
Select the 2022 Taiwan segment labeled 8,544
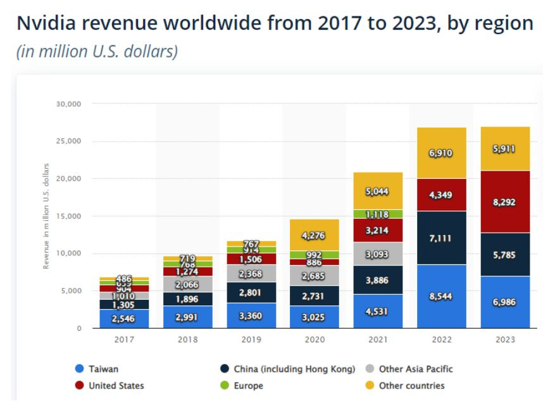tap(442, 297)
